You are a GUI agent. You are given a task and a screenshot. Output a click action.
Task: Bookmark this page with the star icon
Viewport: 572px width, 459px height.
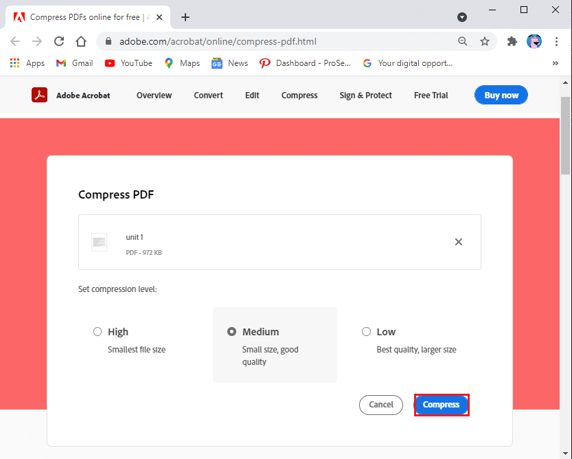coord(485,41)
